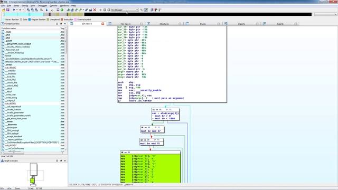This screenshot has width=338, height=190.
Task: Click the functions list horizontal scrollbar
Action: tap(32, 153)
